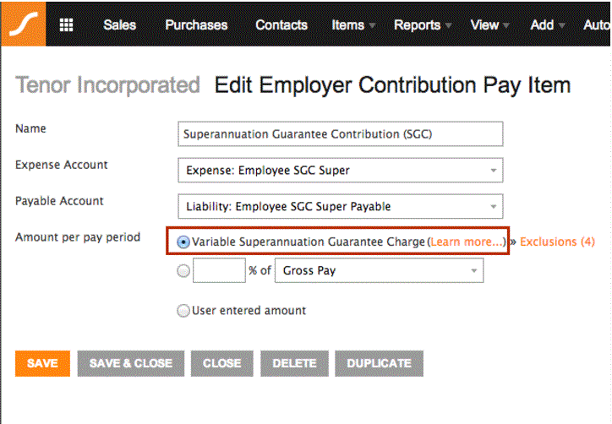This screenshot has width=612, height=424.
Task: Open the apps grid icon
Action: [x=66, y=24]
